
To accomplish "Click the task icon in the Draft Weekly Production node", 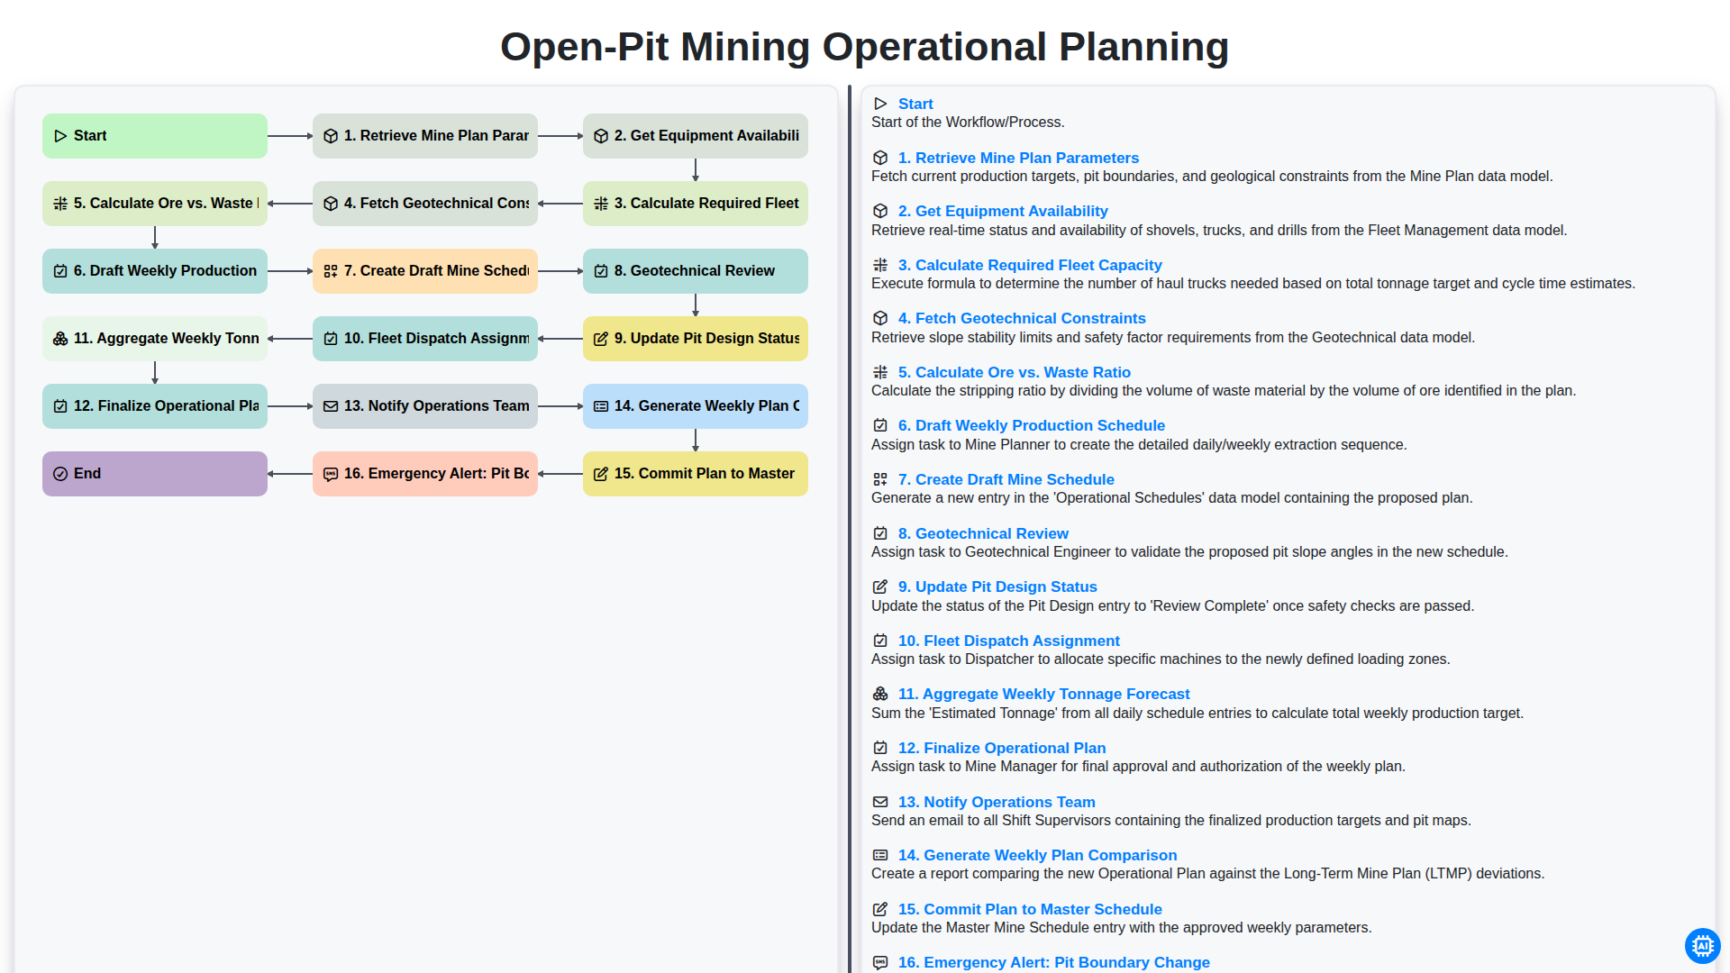I will click(60, 271).
